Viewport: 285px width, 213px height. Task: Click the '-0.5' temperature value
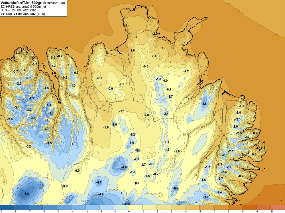(146, 115)
